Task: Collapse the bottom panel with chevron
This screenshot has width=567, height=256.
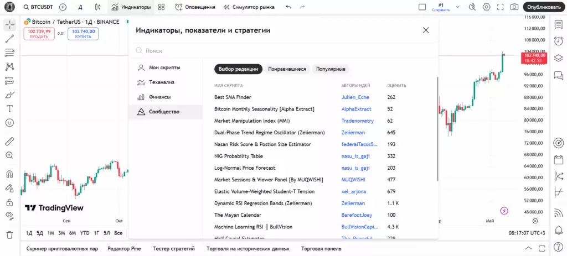Action: (x=528, y=248)
